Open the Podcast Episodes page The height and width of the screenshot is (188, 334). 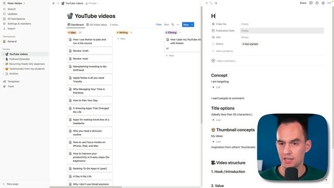[x=19, y=59]
